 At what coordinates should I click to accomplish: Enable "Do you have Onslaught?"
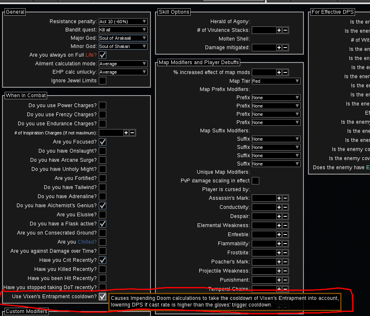point(102,151)
